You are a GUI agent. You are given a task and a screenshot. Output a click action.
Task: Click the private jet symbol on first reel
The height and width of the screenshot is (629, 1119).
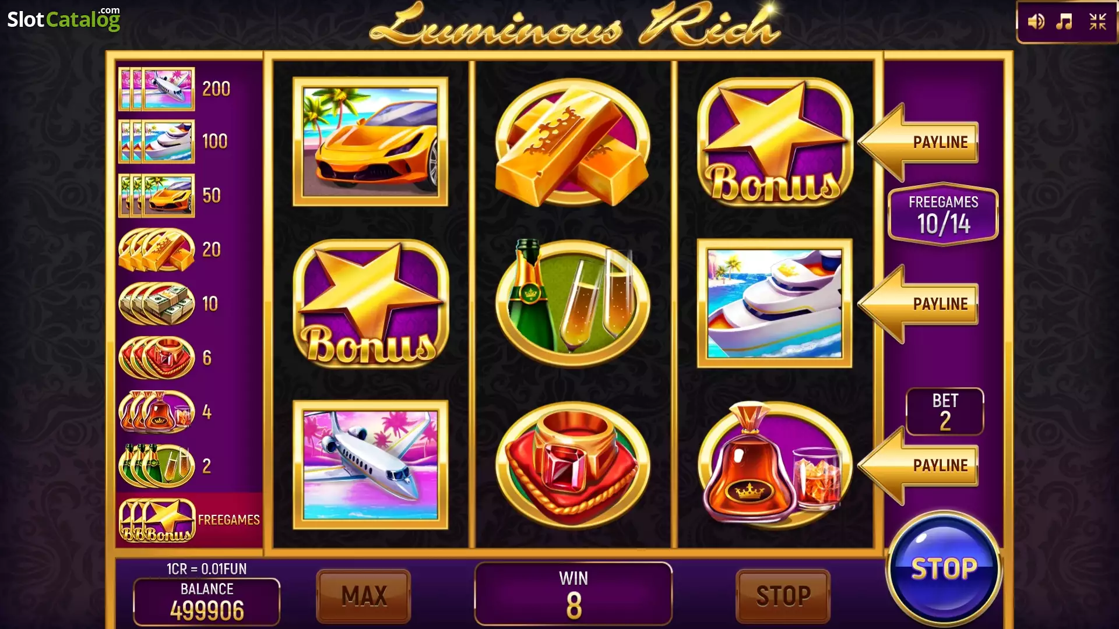371,465
